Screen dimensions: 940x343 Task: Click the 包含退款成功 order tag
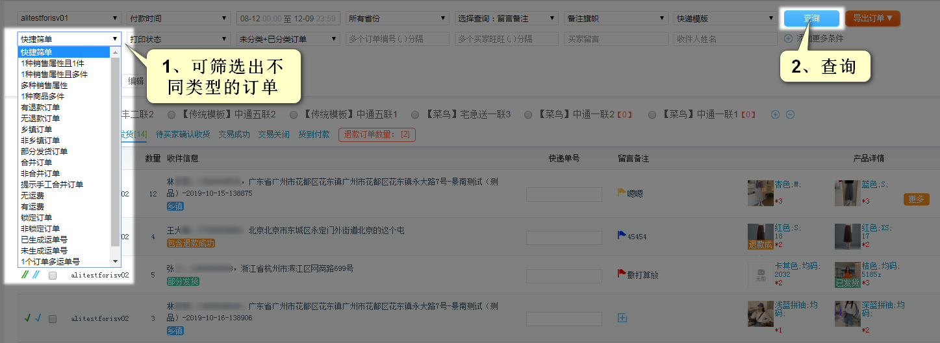pyautogui.click(x=190, y=243)
